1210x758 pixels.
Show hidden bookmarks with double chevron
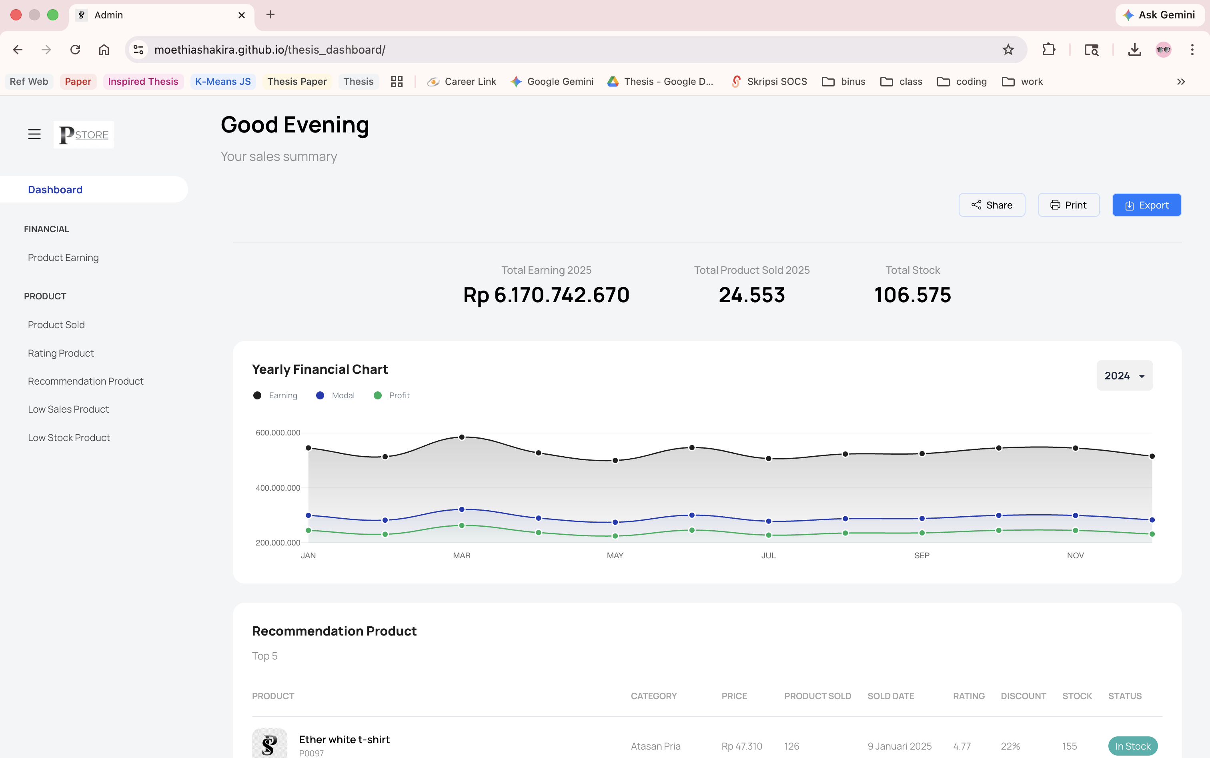[1181, 82]
